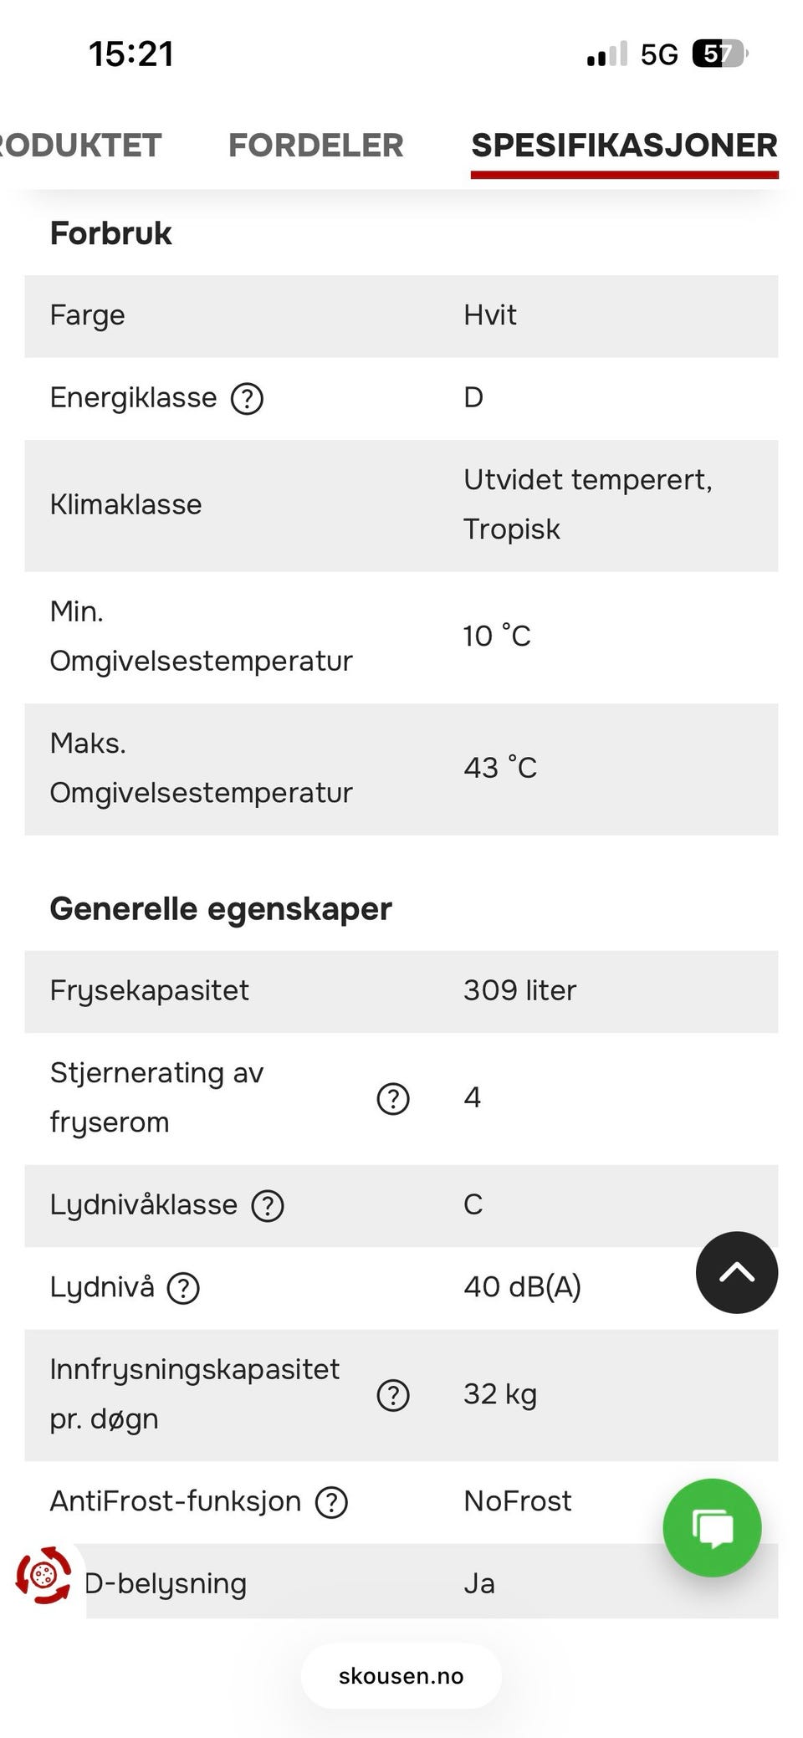Tap the black scroll-to-top arrow button
Viewport: 803px width, 1738px height.
737,1272
